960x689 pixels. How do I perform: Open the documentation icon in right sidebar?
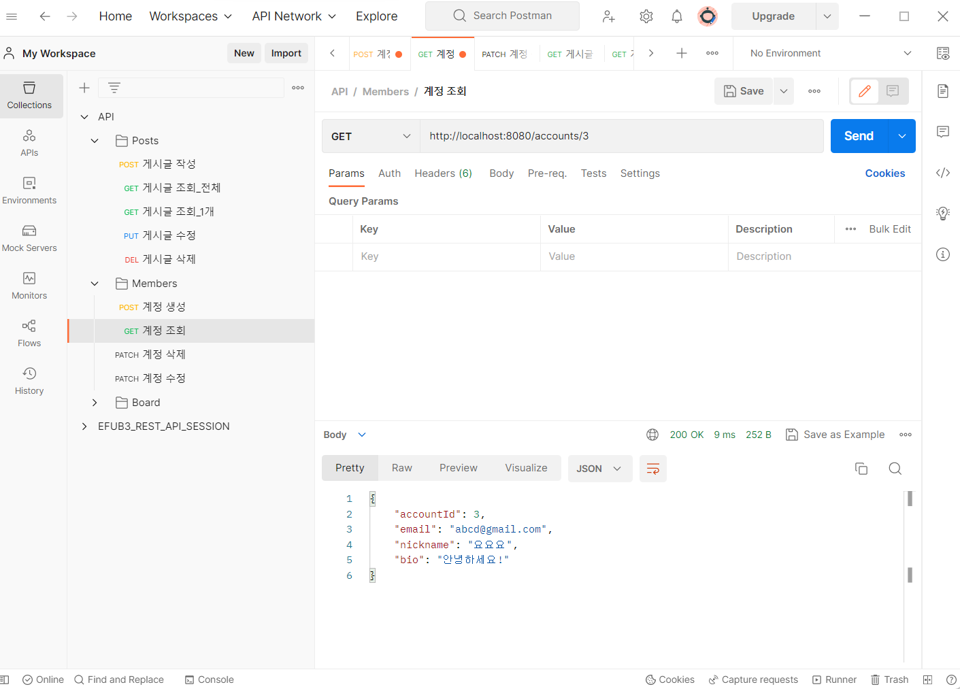click(943, 91)
